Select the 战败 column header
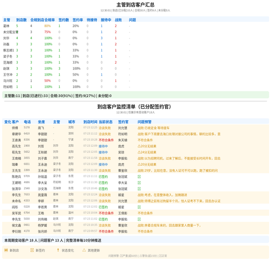The height and width of the screenshot is (268, 271). coord(118,20)
